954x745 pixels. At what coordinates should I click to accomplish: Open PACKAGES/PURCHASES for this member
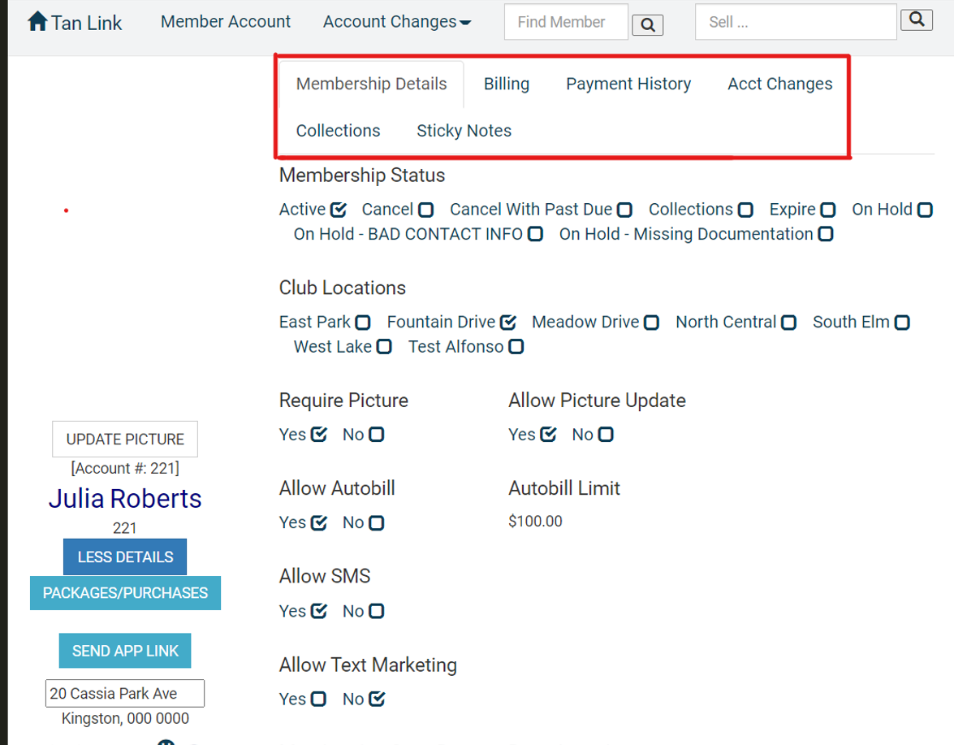click(125, 593)
